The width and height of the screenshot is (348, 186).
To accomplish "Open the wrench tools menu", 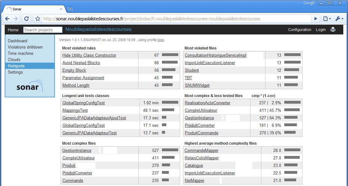I will [339, 19].
